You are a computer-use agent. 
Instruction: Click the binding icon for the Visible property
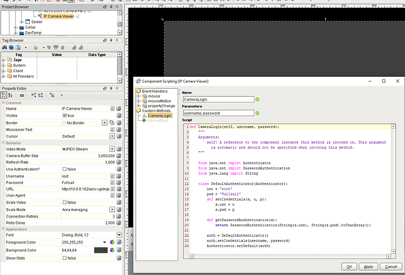119,116
